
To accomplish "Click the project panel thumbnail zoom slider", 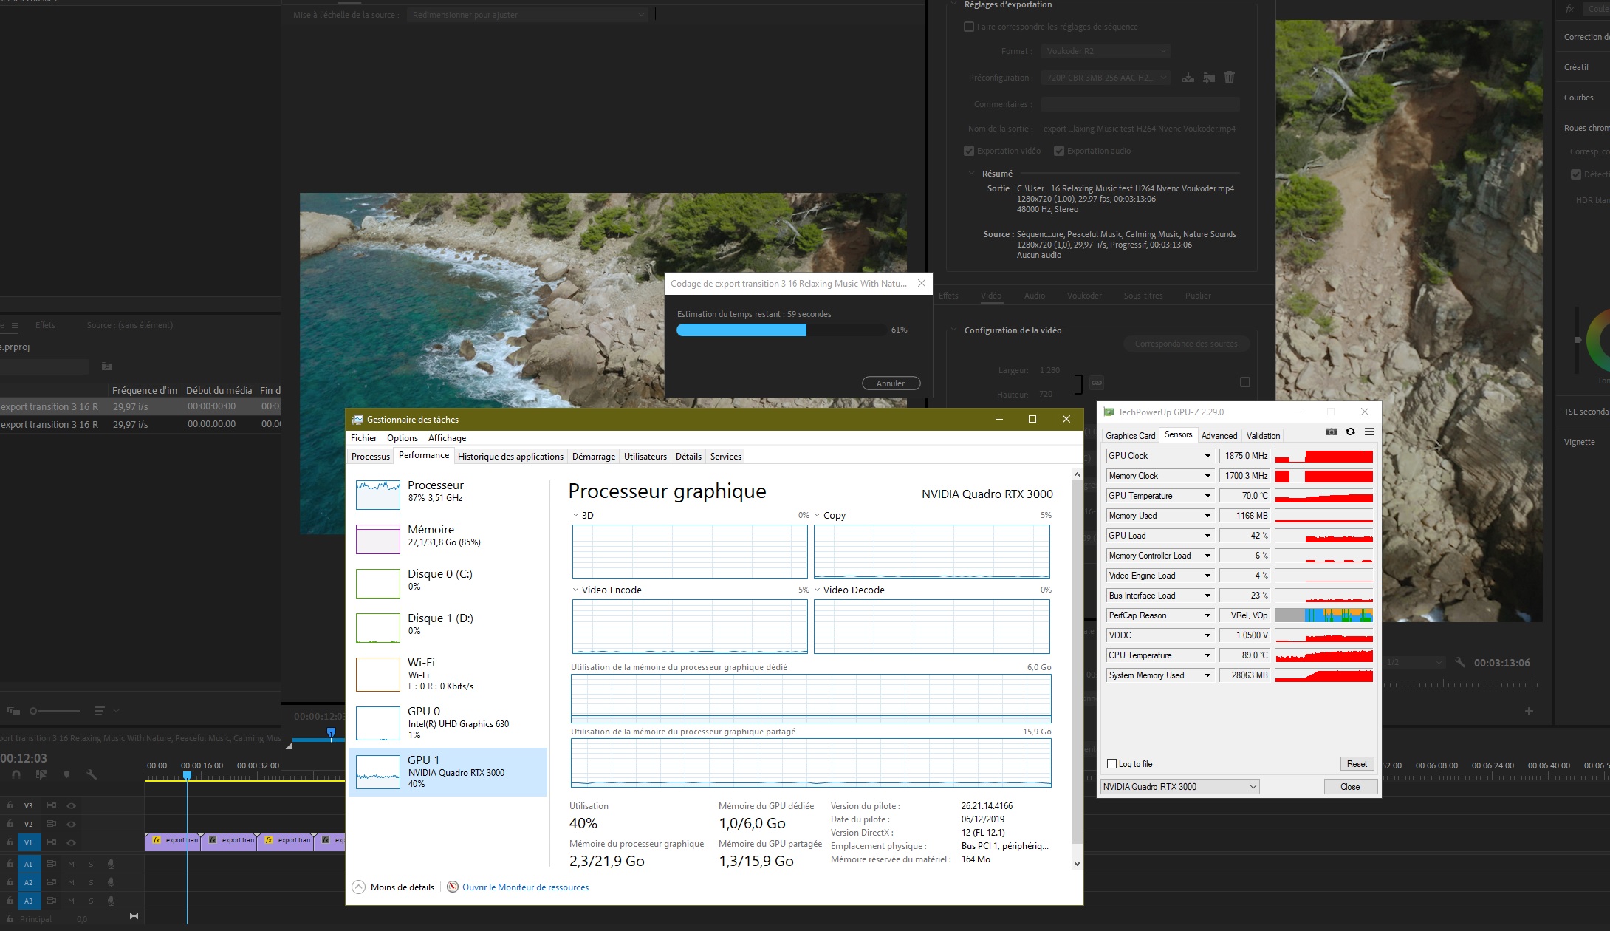I will 55,711.
